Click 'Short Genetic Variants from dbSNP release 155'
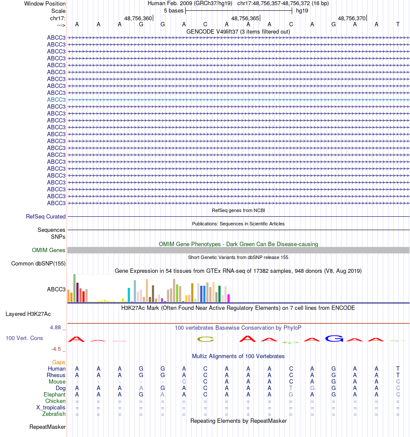410x437 pixels. tap(238, 258)
